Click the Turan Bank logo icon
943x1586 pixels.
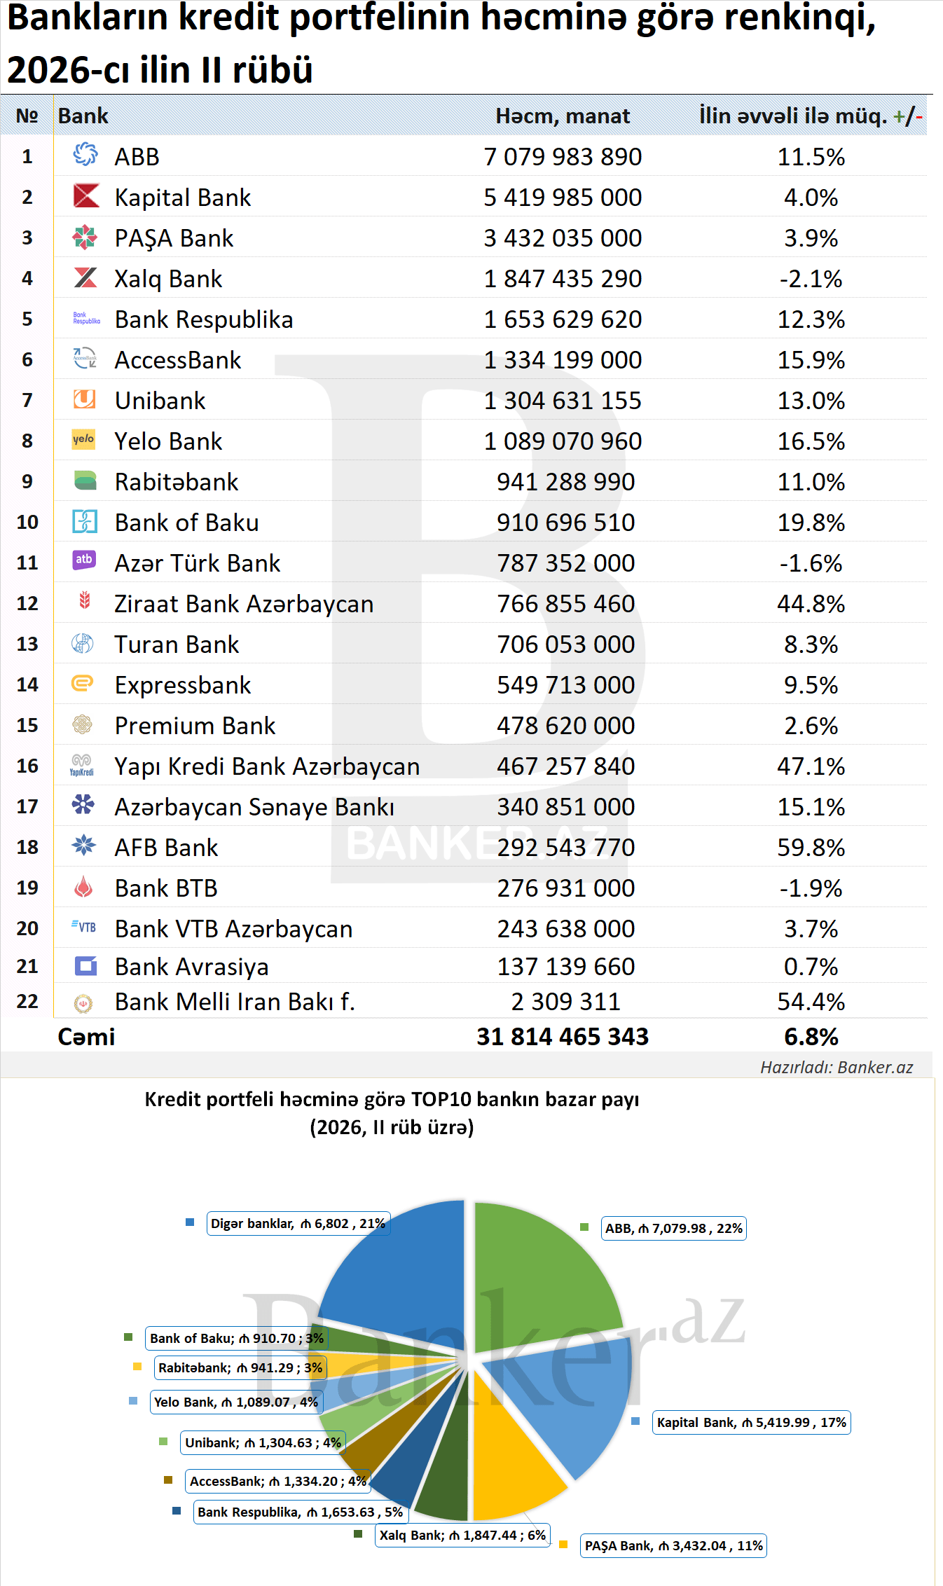click(x=83, y=643)
